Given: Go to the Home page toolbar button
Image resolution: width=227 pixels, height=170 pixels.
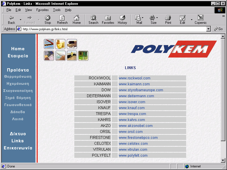Looking at the screenshot, I should (77, 20).
